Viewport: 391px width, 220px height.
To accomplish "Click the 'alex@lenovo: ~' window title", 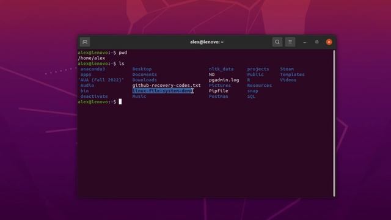I will click(206, 42).
